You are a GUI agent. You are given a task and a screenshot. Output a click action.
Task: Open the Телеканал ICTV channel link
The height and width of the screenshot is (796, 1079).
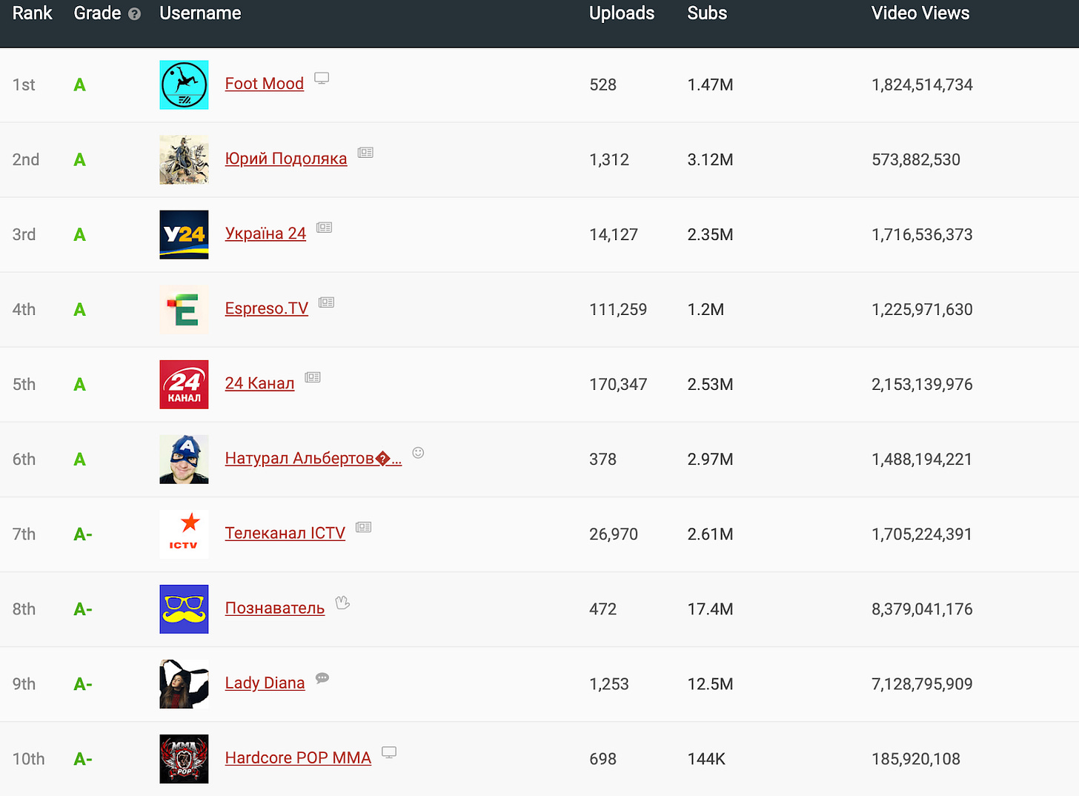285,533
